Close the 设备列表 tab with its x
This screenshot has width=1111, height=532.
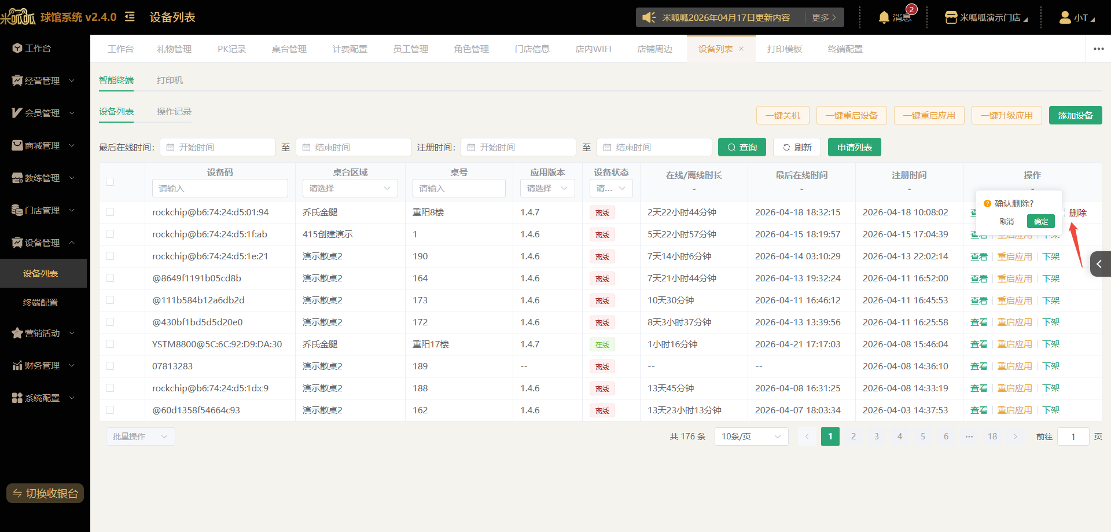tap(741, 49)
